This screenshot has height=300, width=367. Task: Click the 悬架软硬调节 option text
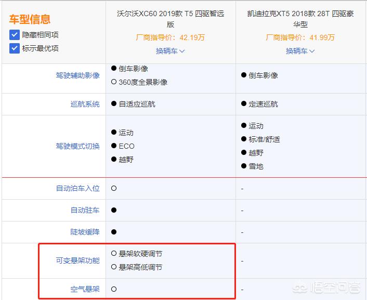140,254
